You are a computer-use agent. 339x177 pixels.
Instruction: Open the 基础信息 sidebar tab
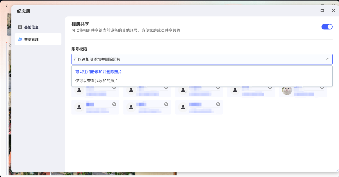31,27
